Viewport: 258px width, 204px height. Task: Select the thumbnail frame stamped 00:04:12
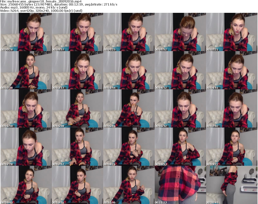click(x=180, y=70)
